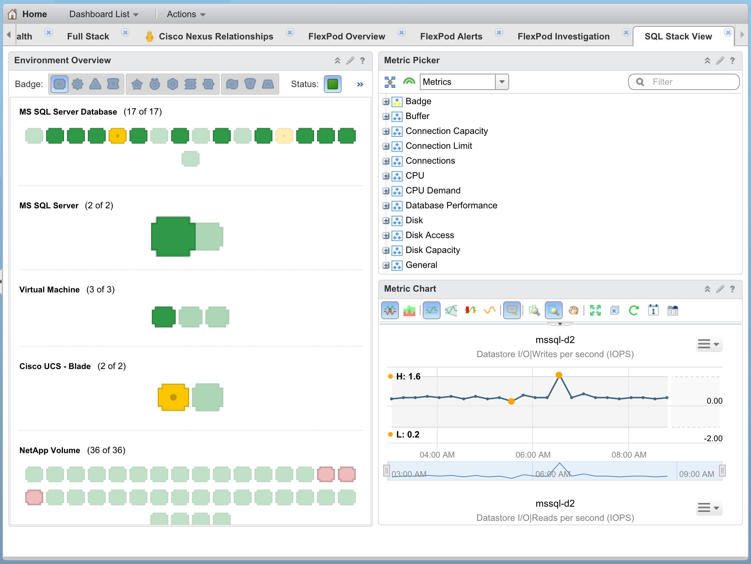751x564 pixels.
Task: Expand the CPU Demand tree node
Action: (x=386, y=191)
